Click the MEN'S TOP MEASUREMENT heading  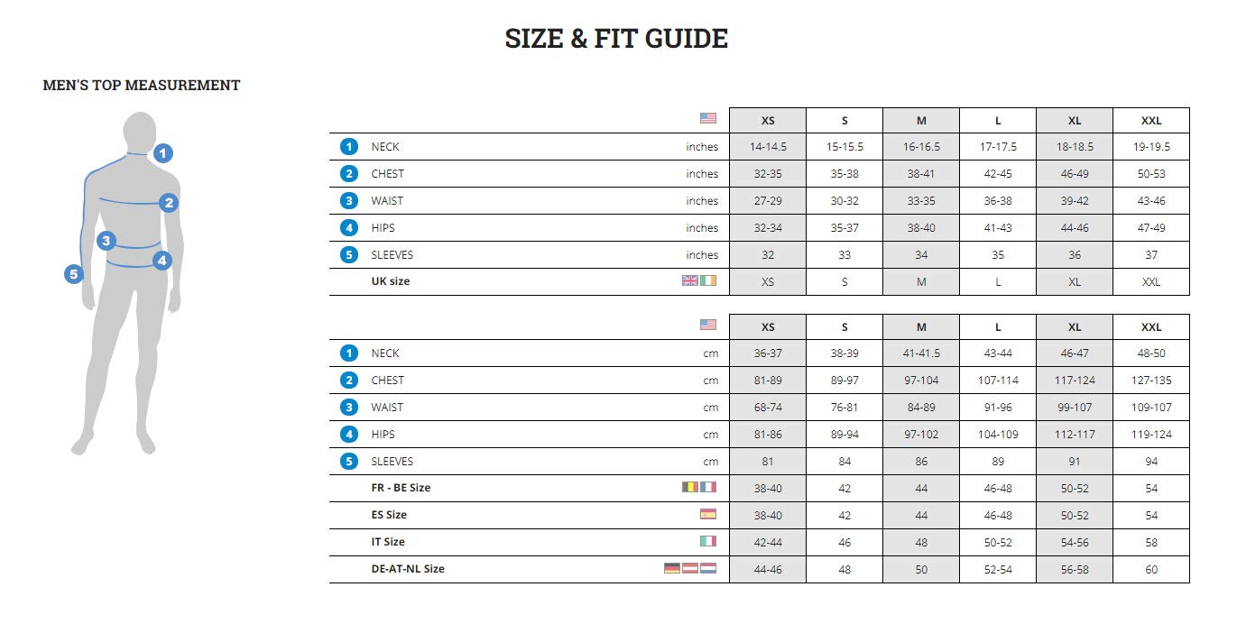[142, 86]
